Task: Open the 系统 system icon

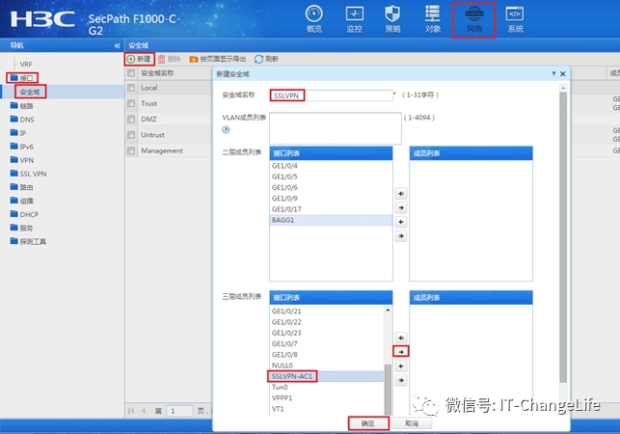Action: [515, 19]
